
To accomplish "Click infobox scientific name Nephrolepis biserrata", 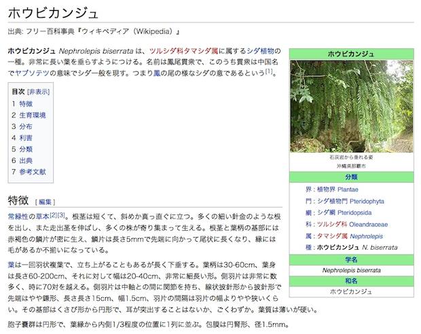I will (352, 270).
